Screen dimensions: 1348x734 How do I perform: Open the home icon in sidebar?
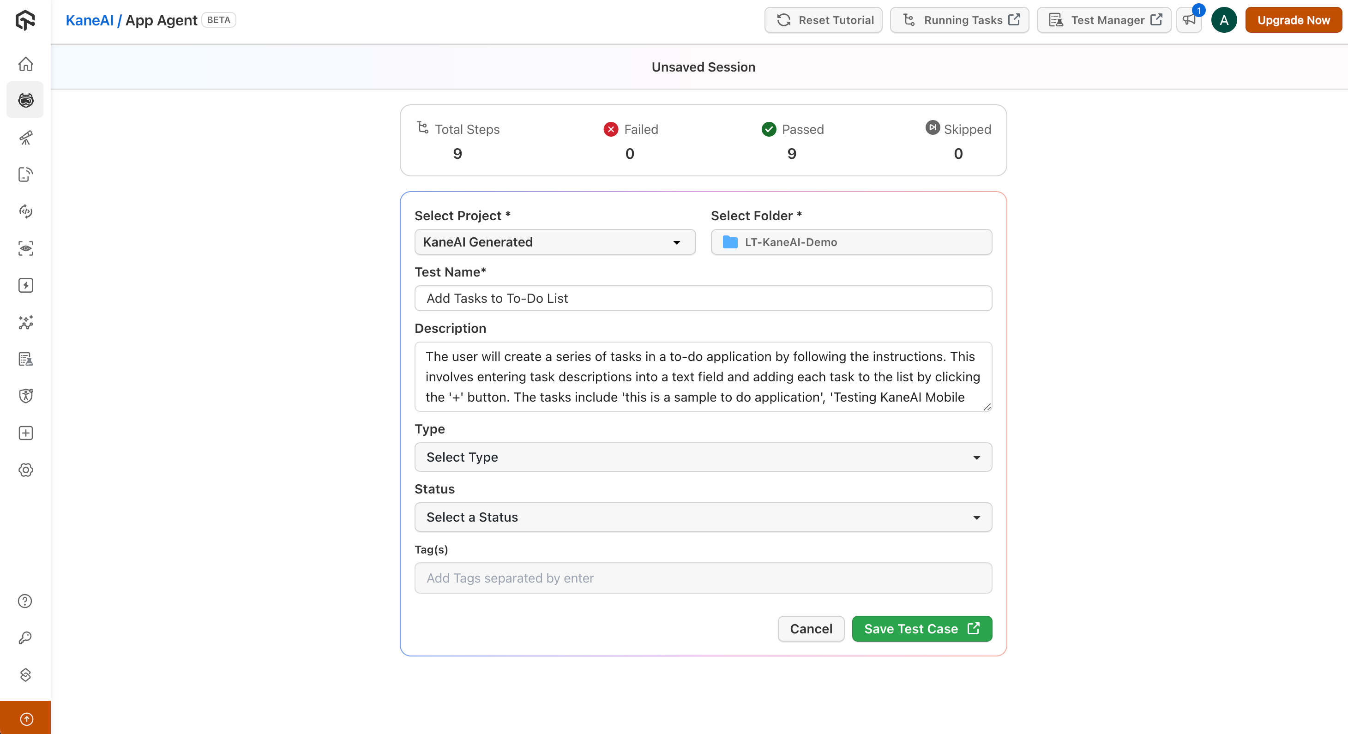25,64
